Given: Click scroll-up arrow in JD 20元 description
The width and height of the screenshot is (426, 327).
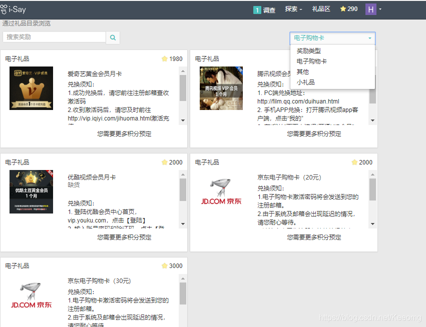Looking at the screenshot, I should tap(372, 174).
